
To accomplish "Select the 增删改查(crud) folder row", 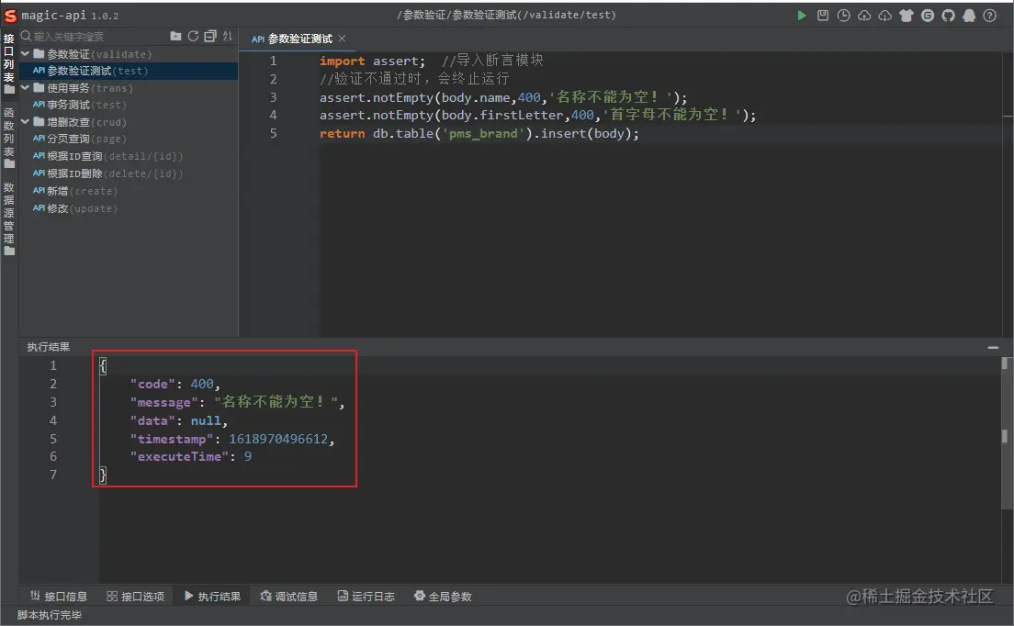I will pyautogui.click(x=129, y=121).
